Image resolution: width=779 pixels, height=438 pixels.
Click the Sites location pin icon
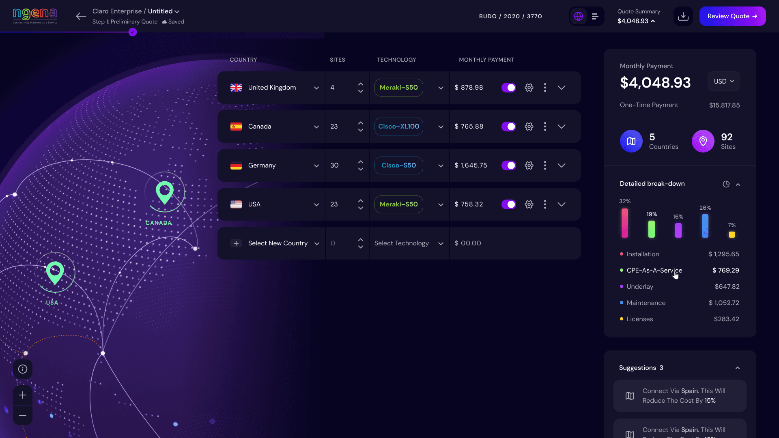tap(703, 141)
